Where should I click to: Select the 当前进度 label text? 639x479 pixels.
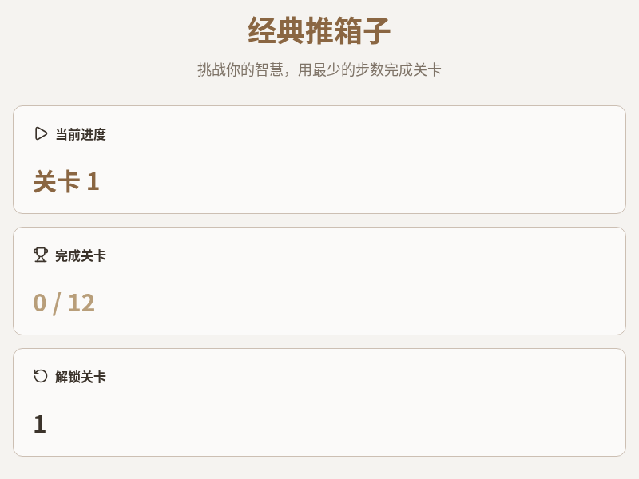click(x=80, y=134)
